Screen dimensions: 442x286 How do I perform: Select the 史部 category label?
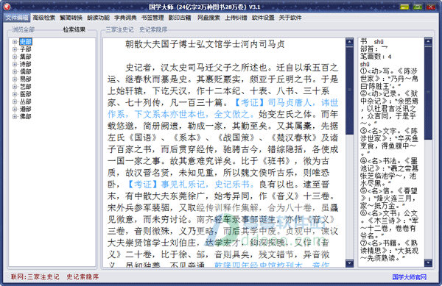coord(25,42)
